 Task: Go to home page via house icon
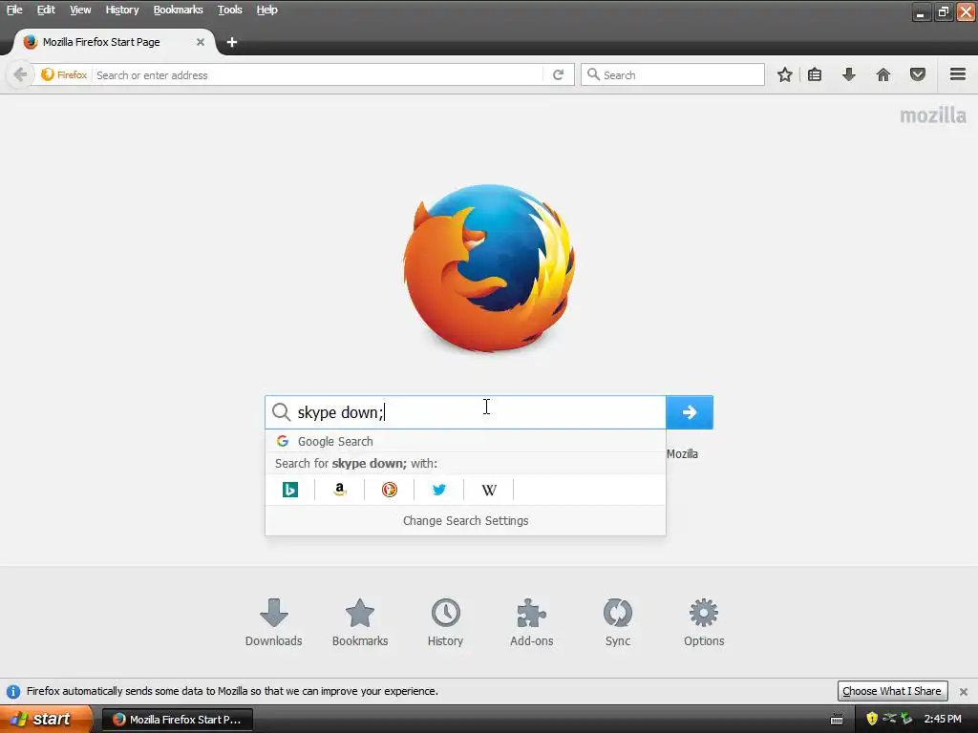point(883,74)
